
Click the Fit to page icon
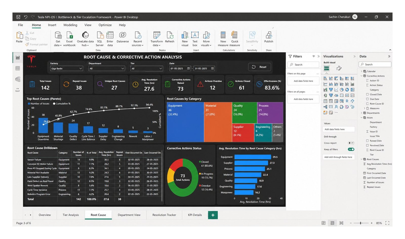point(387,223)
